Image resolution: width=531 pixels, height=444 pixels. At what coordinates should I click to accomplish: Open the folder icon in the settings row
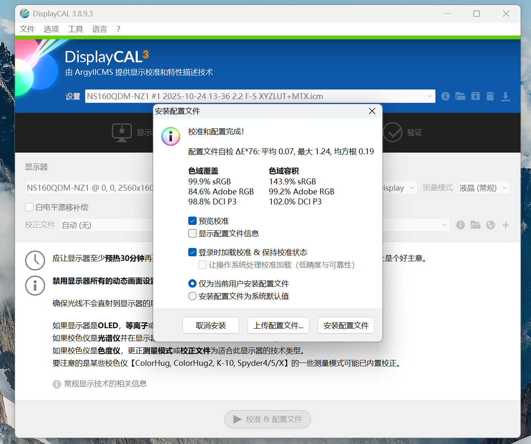click(x=460, y=96)
